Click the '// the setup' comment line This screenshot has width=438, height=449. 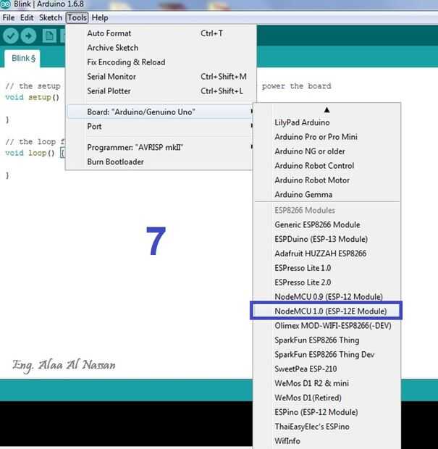33,86
